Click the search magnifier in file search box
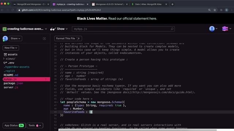The width and height of the screenshot is (234, 131). pos(172,29)
